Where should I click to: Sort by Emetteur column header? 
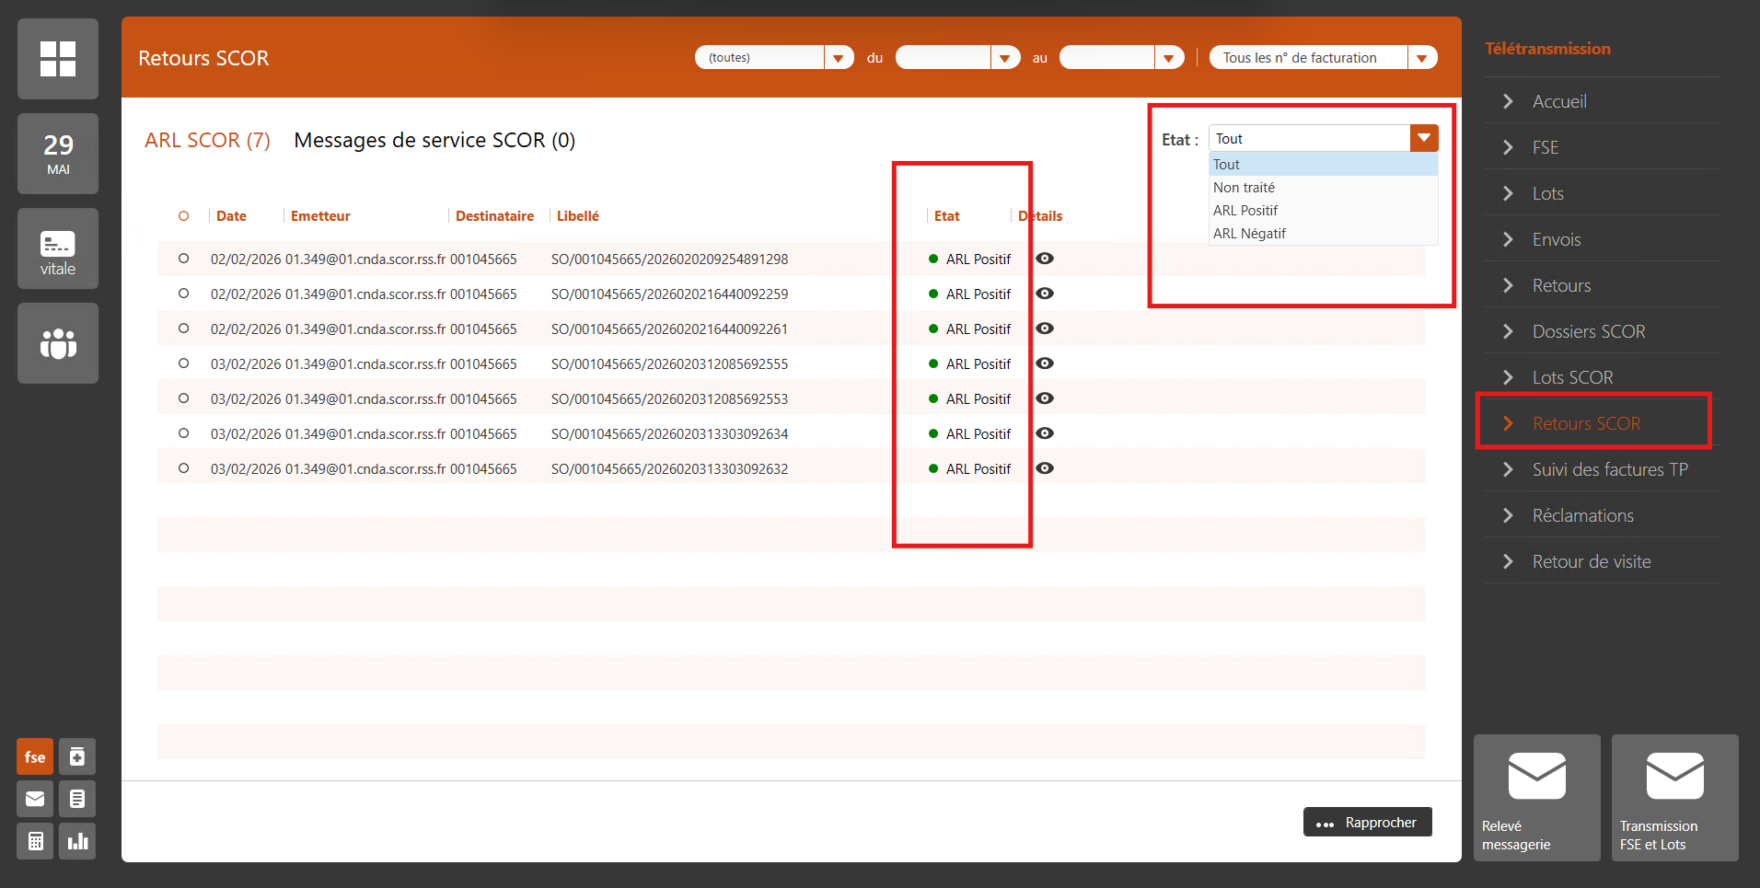click(320, 216)
